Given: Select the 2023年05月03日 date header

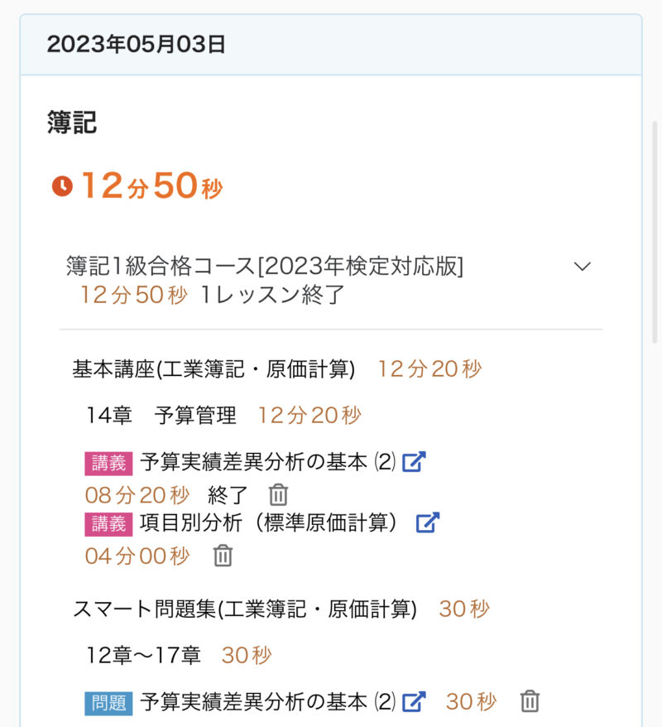Looking at the screenshot, I should coord(137,45).
